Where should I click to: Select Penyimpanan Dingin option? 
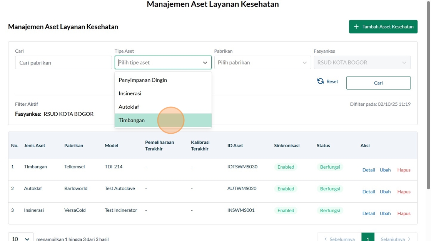point(163,80)
